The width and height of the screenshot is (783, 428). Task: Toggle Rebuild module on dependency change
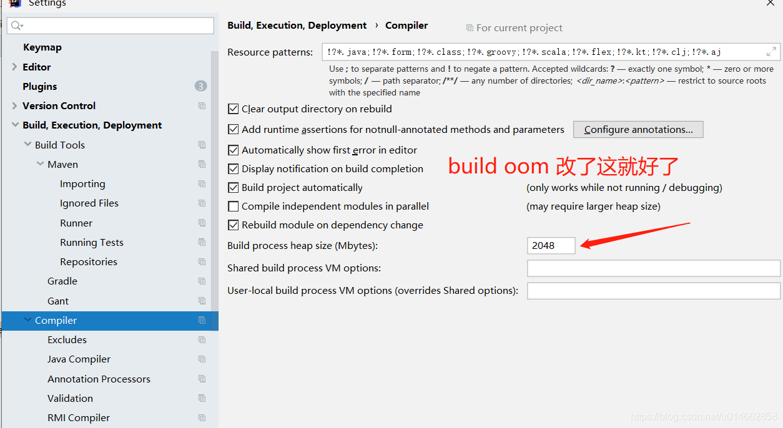point(233,225)
